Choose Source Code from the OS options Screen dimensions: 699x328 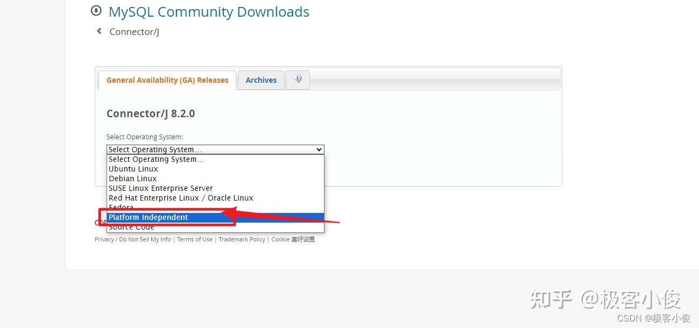pyautogui.click(x=131, y=226)
